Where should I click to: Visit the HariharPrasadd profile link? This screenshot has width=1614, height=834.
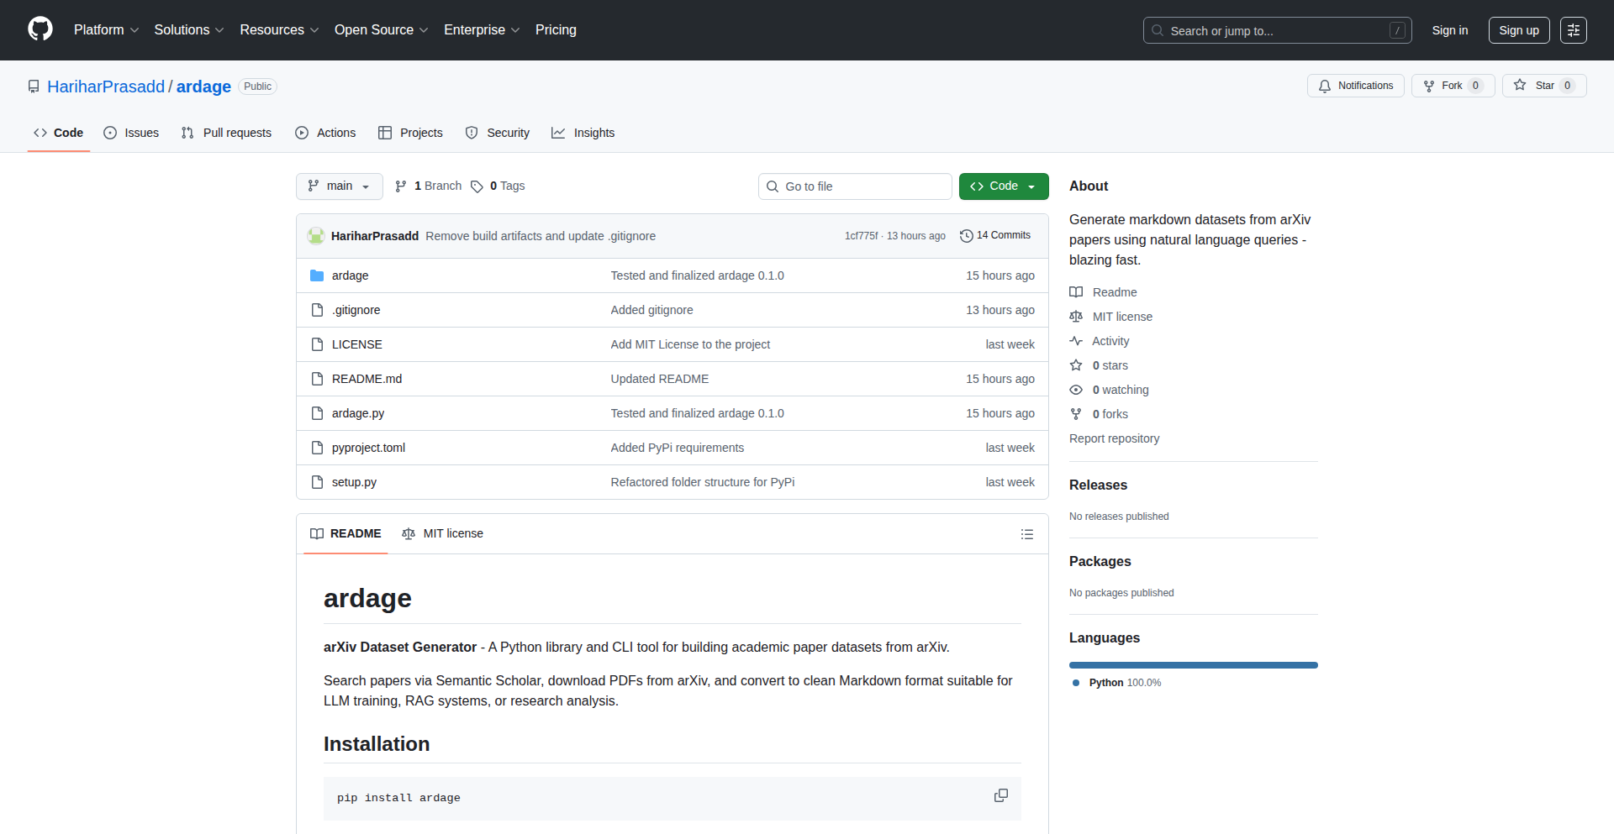point(105,86)
